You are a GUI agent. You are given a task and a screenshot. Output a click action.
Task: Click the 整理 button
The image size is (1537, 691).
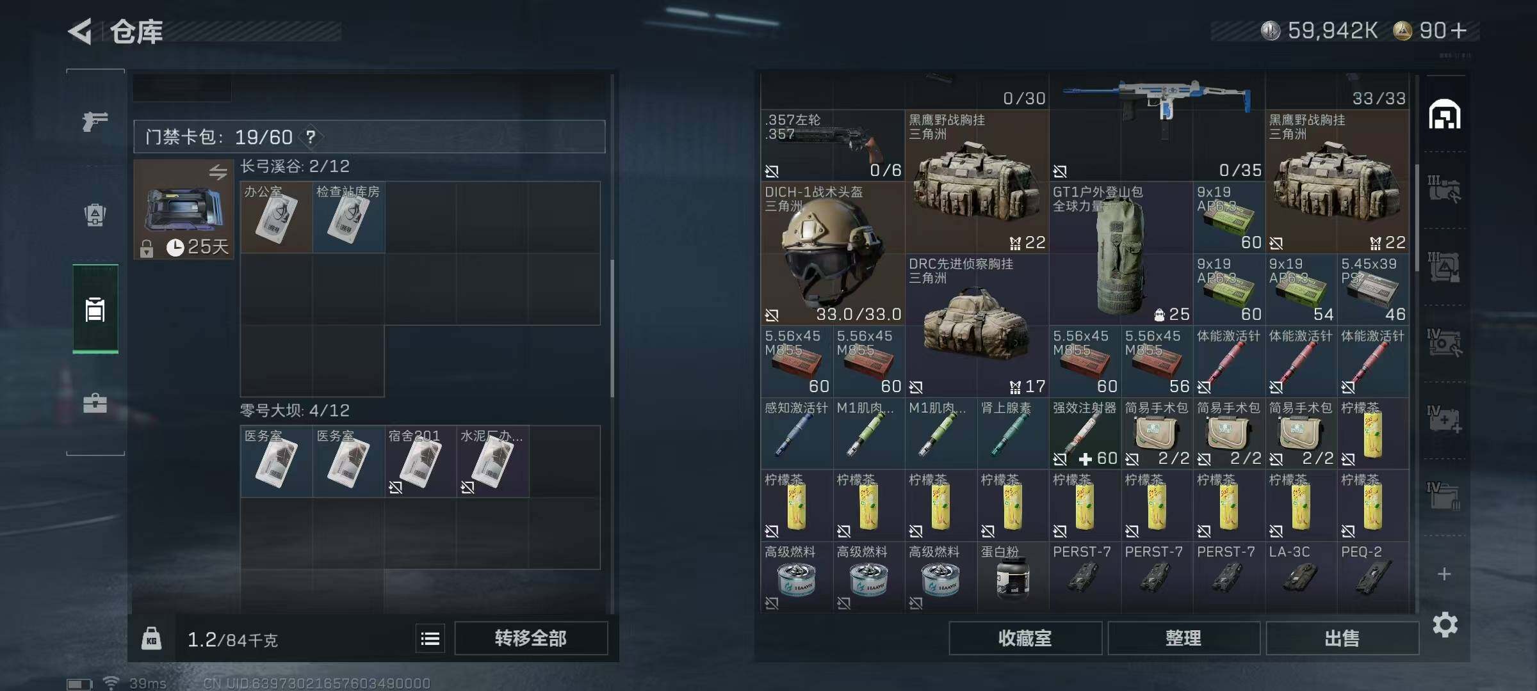[1183, 638]
